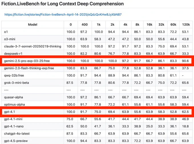Click 43.8 in the o3-mini row
The image size is (194, 144).
[x=185, y=39]
